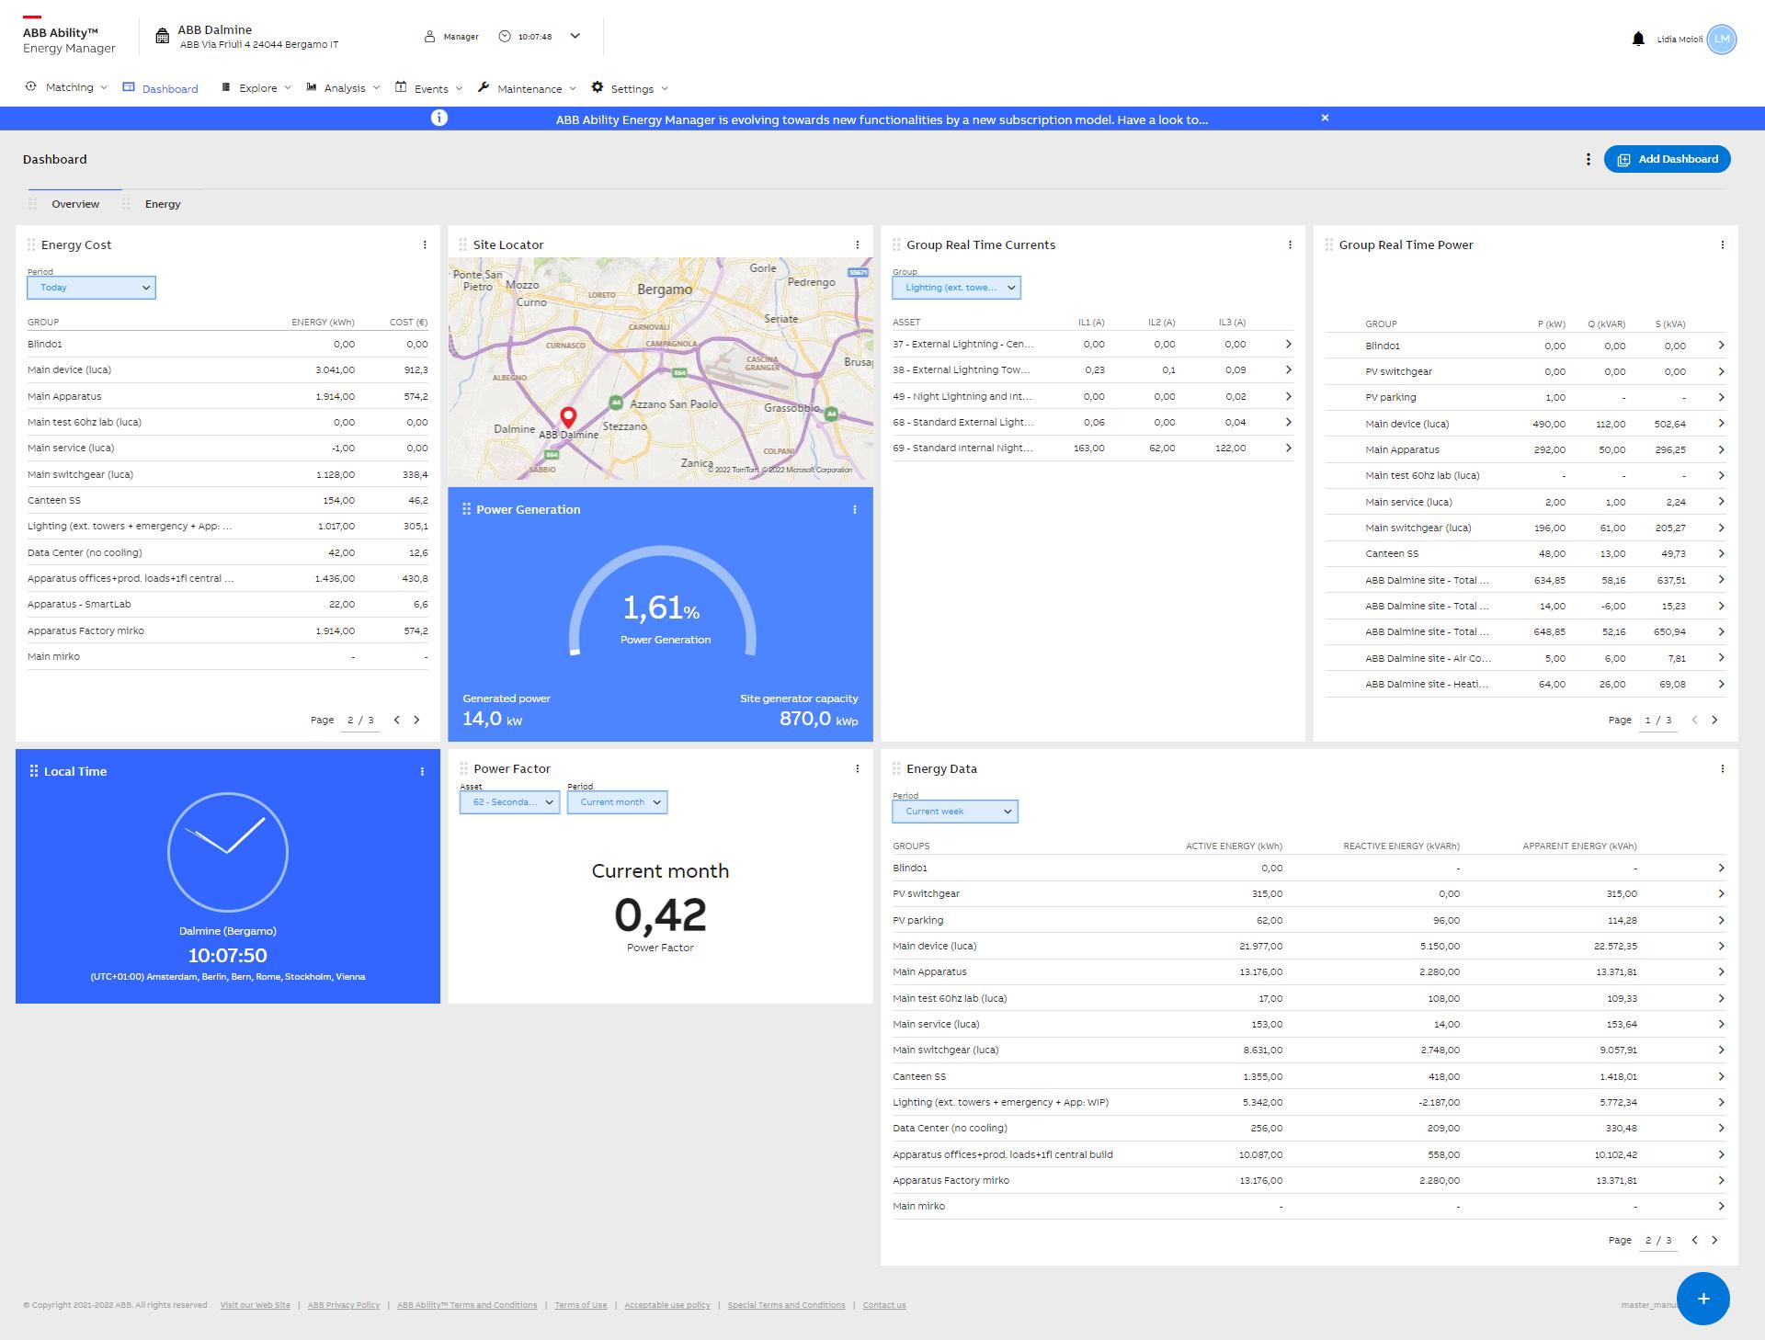Click the Add Dashboard button icon
Viewport: 1765px width, 1340px height.
(1624, 159)
